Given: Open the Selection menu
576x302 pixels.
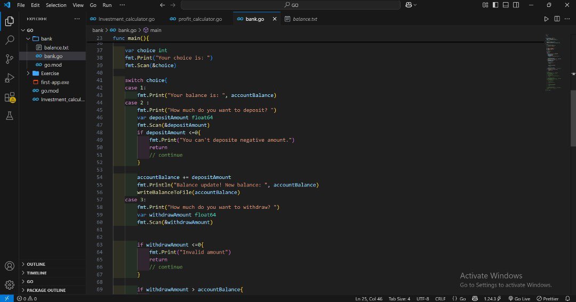Looking at the screenshot, I should 56,5.
